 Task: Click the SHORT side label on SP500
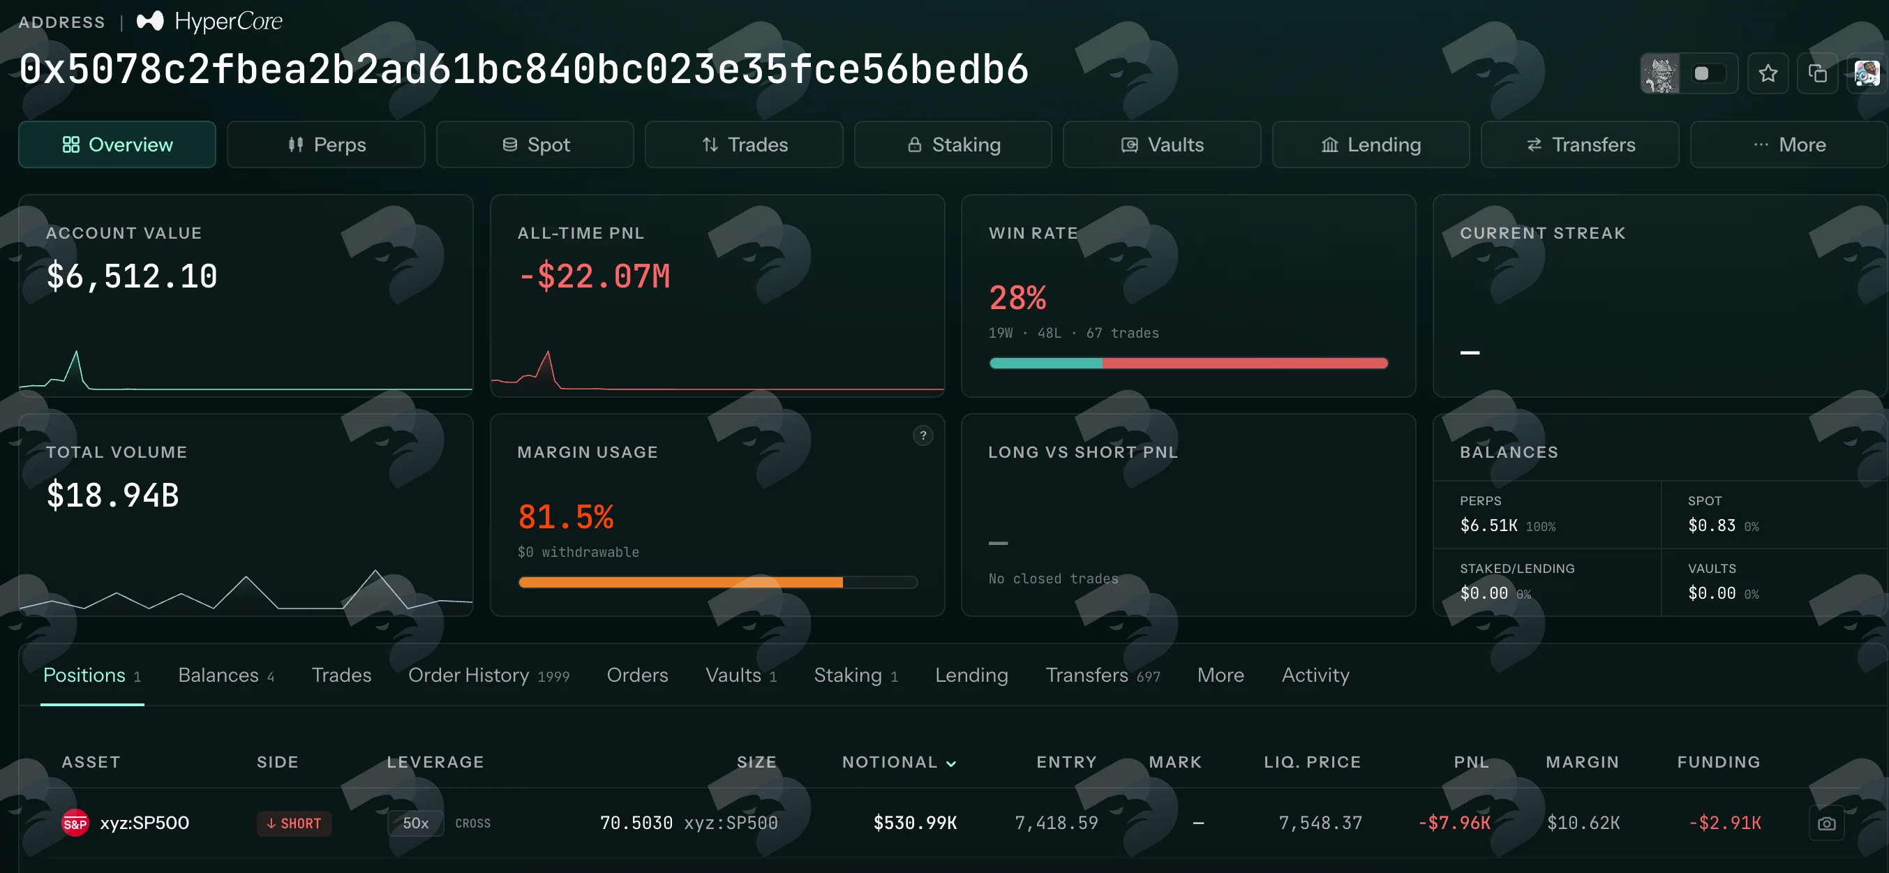[x=293, y=823]
